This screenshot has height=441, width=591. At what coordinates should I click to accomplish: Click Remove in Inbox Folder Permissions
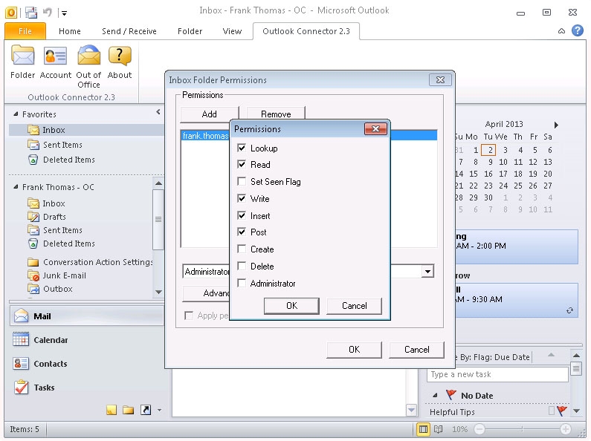pos(276,114)
